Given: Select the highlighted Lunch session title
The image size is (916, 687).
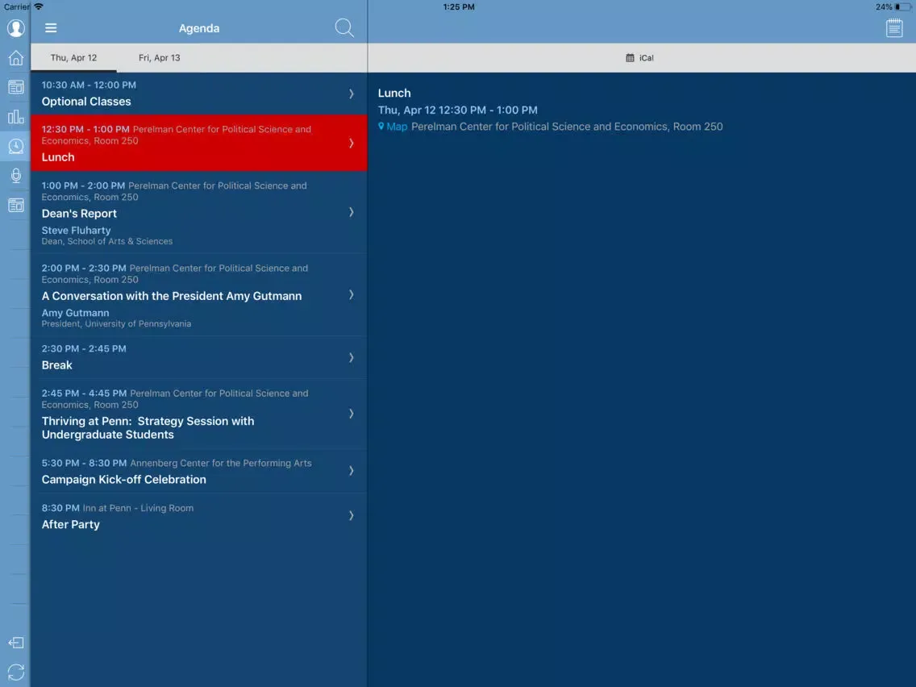Looking at the screenshot, I should click(x=58, y=157).
